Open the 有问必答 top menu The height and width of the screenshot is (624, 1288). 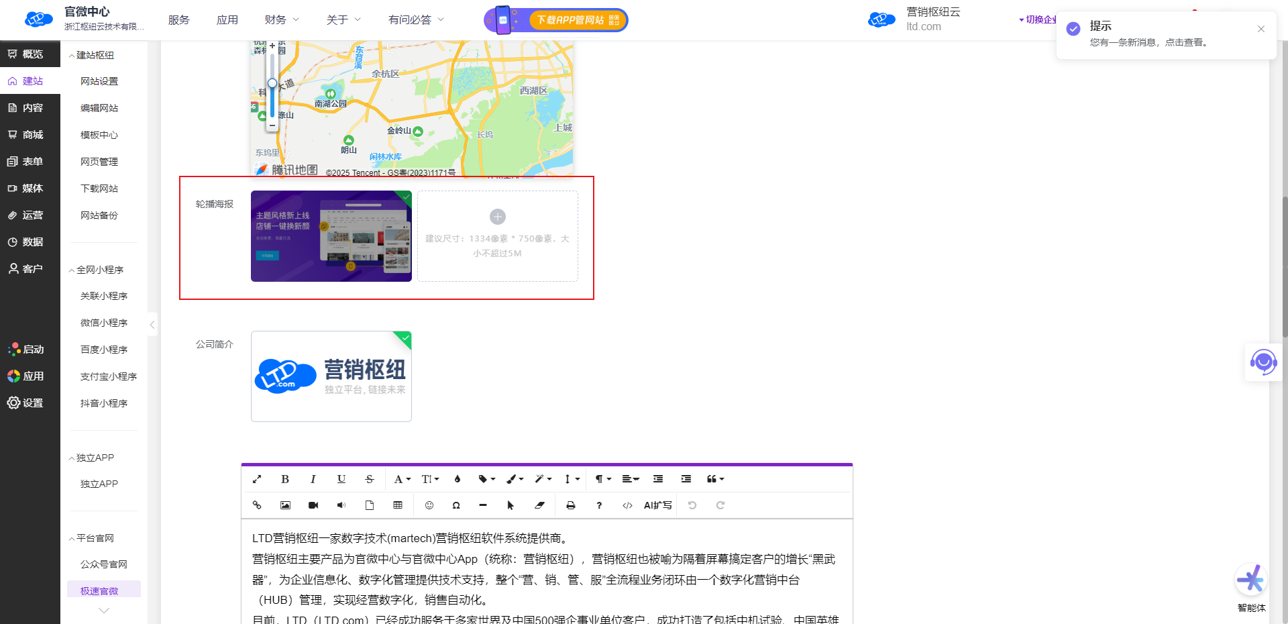pyautogui.click(x=416, y=20)
